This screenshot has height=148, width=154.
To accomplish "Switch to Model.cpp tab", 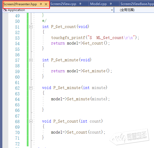I will point(98,4).
